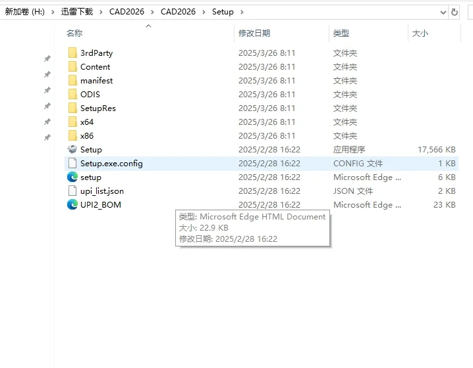The width and height of the screenshot is (473, 368).
Task: Expand the chevron after Setup breadcrumb
Action: pos(242,12)
